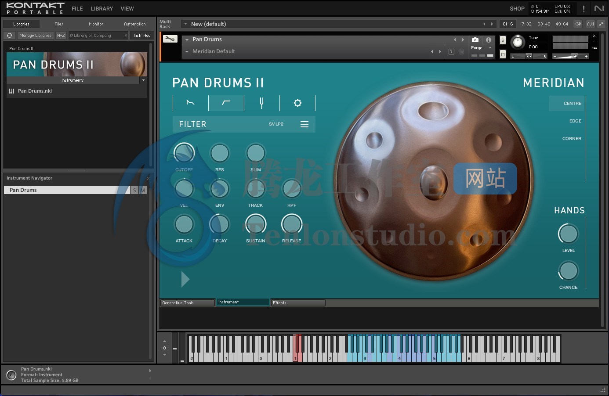609x396 pixels.
Task: Open the New (default) multi dropdown
Action: coord(185,24)
